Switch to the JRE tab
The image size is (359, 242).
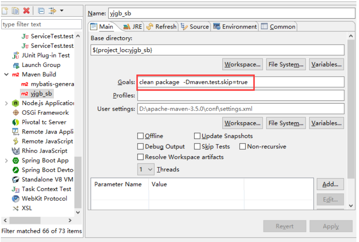pos(133,27)
